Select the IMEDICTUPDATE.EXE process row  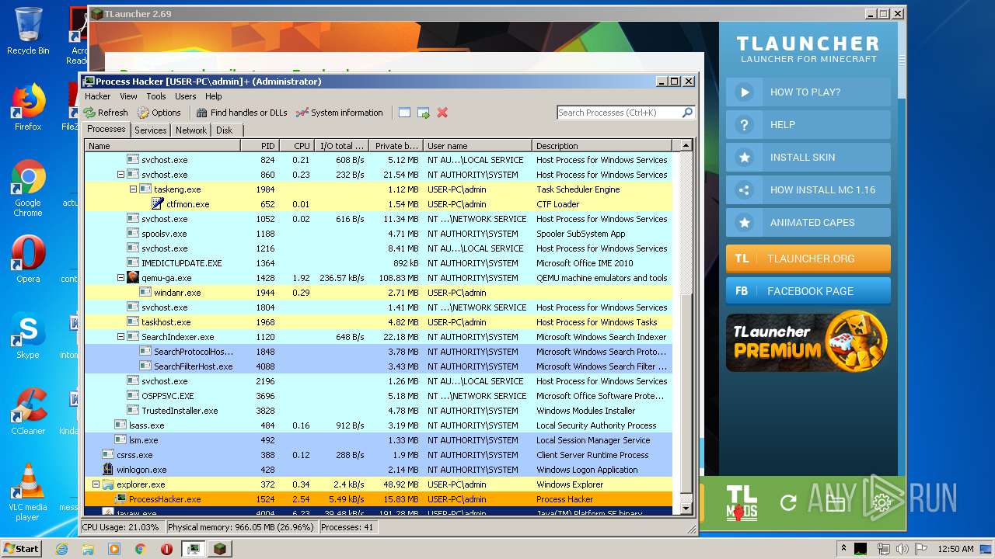tap(379, 263)
